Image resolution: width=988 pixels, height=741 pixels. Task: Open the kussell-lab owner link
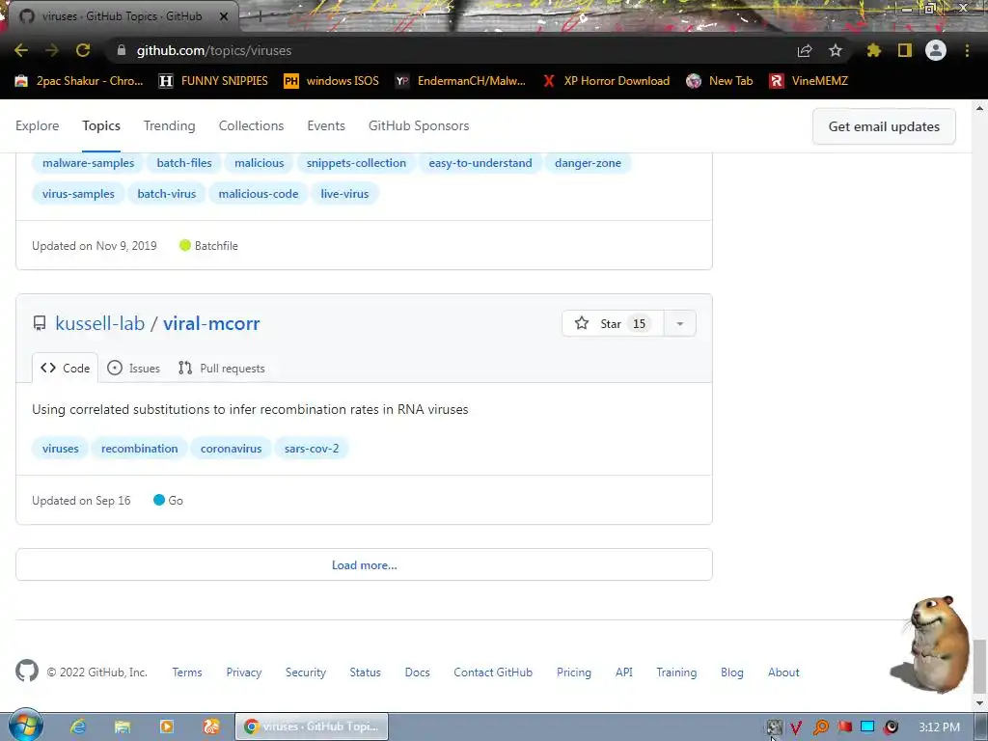pos(100,323)
